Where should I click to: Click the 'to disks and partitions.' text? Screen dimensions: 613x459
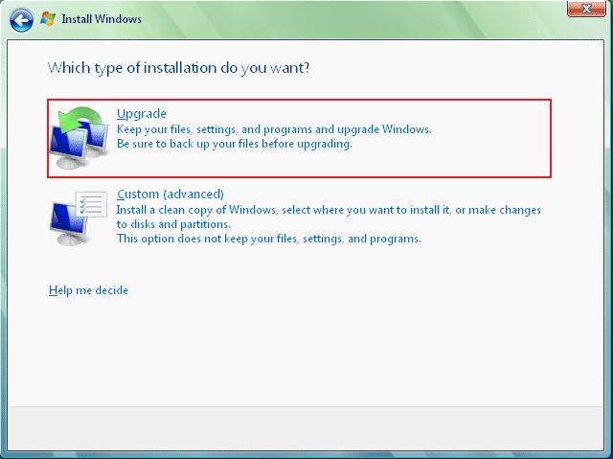(173, 224)
